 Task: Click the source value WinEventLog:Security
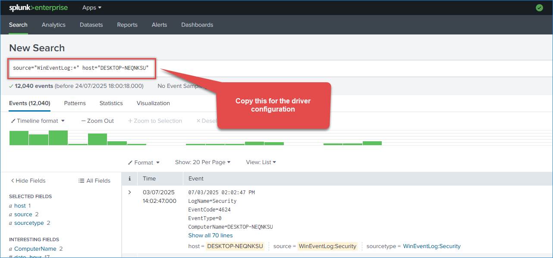pos(328,246)
